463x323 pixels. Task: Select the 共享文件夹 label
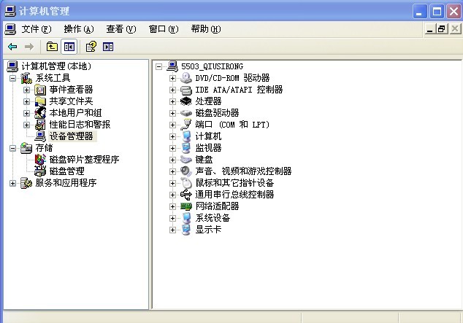[x=71, y=101]
